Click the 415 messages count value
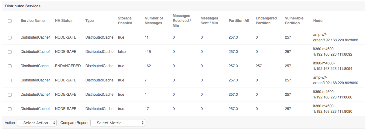 tap(148, 52)
